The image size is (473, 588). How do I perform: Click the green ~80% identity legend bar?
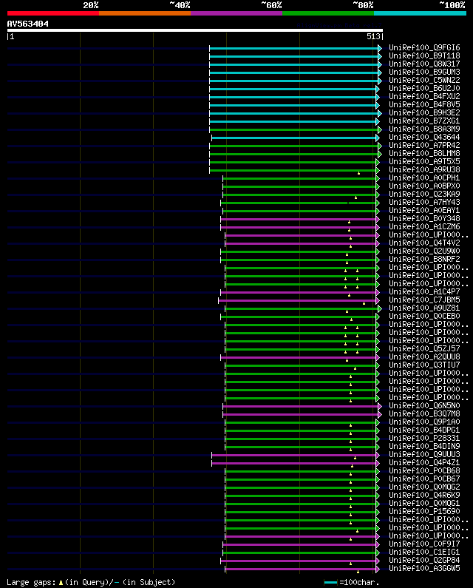[x=328, y=13]
